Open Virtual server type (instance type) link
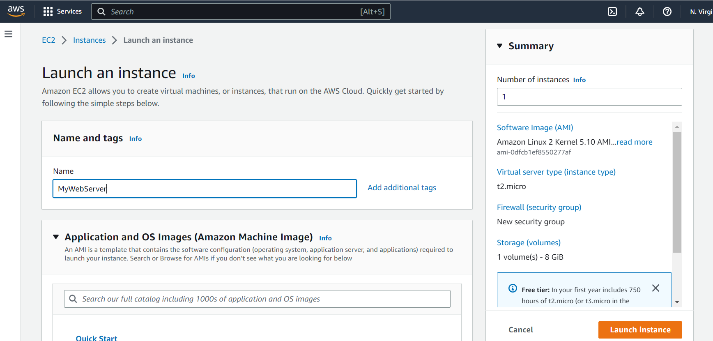Image resolution: width=713 pixels, height=341 pixels. coord(556,172)
